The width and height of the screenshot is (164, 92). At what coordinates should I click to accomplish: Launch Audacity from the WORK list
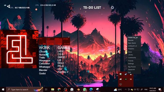coord(44,54)
